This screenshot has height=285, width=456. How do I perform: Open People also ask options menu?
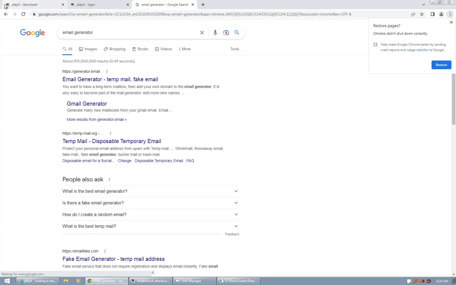pyautogui.click(x=109, y=179)
